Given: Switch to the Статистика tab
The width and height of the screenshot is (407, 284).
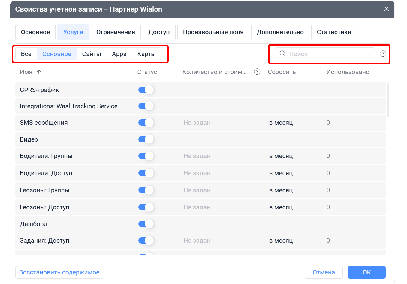Looking at the screenshot, I should [334, 32].
